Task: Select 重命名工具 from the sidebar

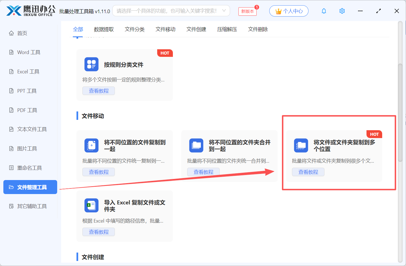Action: pyautogui.click(x=29, y=168)
